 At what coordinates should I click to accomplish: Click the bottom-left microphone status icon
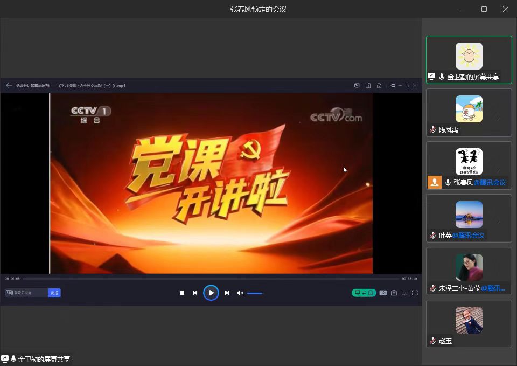click(13, 359)
